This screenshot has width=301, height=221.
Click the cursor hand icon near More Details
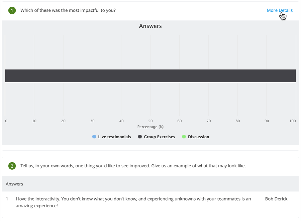coord(283,16)
